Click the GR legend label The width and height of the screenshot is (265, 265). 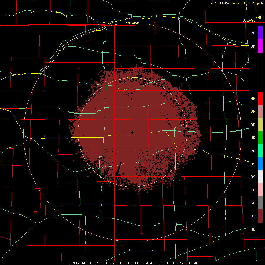click(253, 112)
